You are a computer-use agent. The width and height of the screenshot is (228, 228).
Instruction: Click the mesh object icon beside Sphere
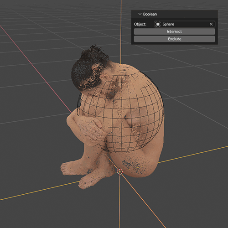[158, 24]
